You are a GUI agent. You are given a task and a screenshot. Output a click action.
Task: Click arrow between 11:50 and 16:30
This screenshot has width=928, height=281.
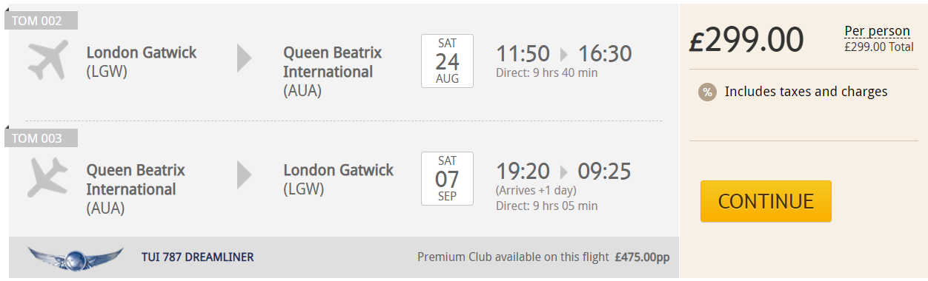click(x=564, y=55)
